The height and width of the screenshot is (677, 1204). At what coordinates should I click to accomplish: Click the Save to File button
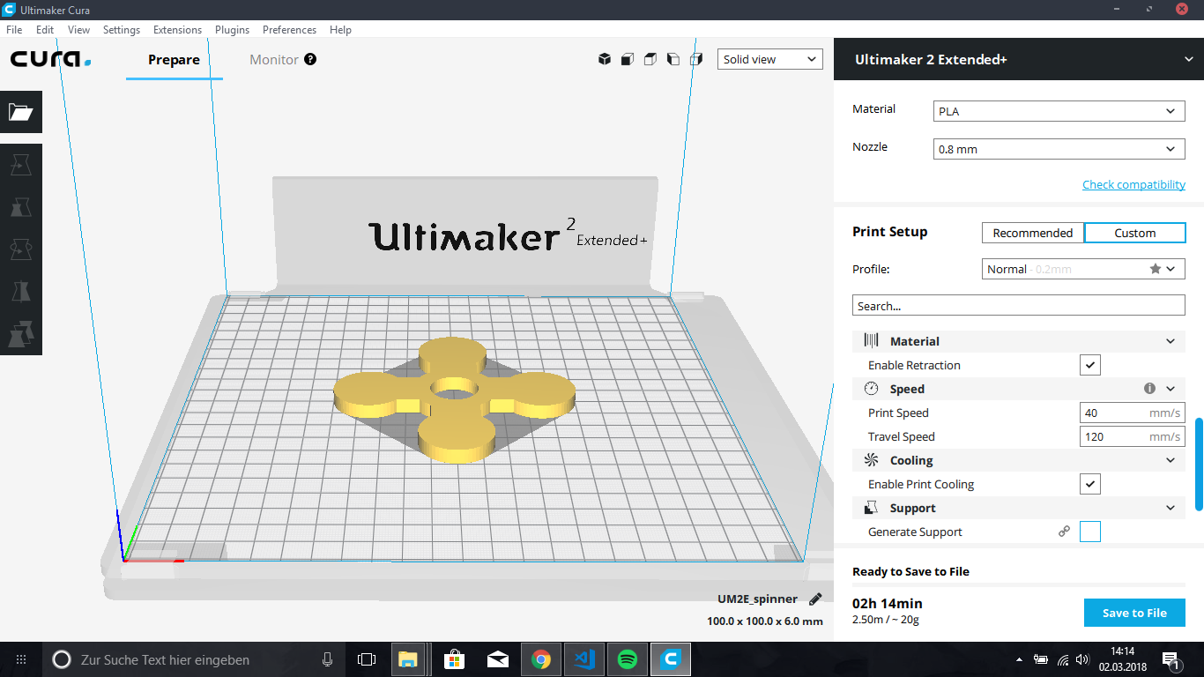point(1134,613)
